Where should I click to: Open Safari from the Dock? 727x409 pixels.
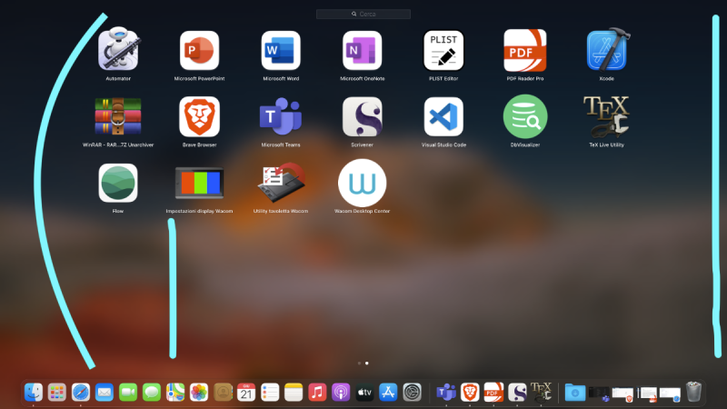click(x=81, y=393)
